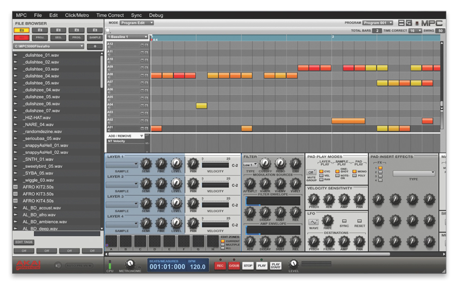This screenshot has height=284, width=455.
Task: Open the C:\MPC5000Files\afro path dropdown
Action: pyautogui.click(x=49, y=46)
